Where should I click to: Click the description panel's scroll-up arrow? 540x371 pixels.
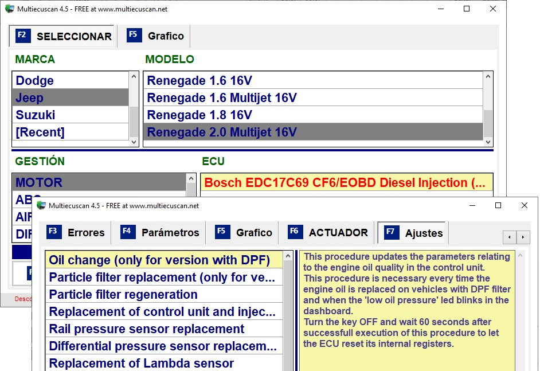(520, 256)
